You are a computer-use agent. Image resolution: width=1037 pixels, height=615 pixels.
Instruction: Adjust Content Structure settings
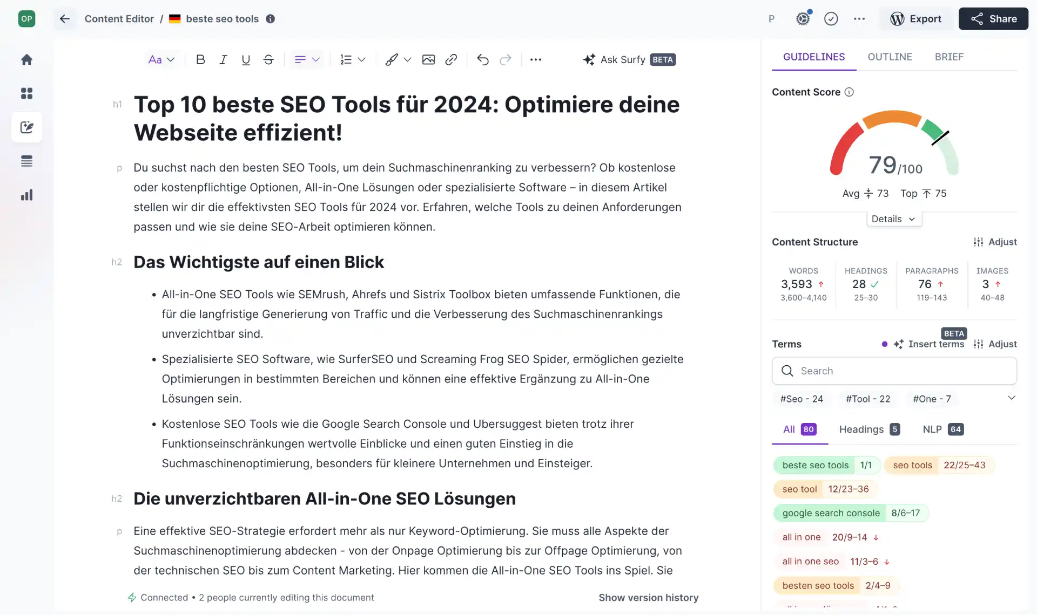point(995,242)
